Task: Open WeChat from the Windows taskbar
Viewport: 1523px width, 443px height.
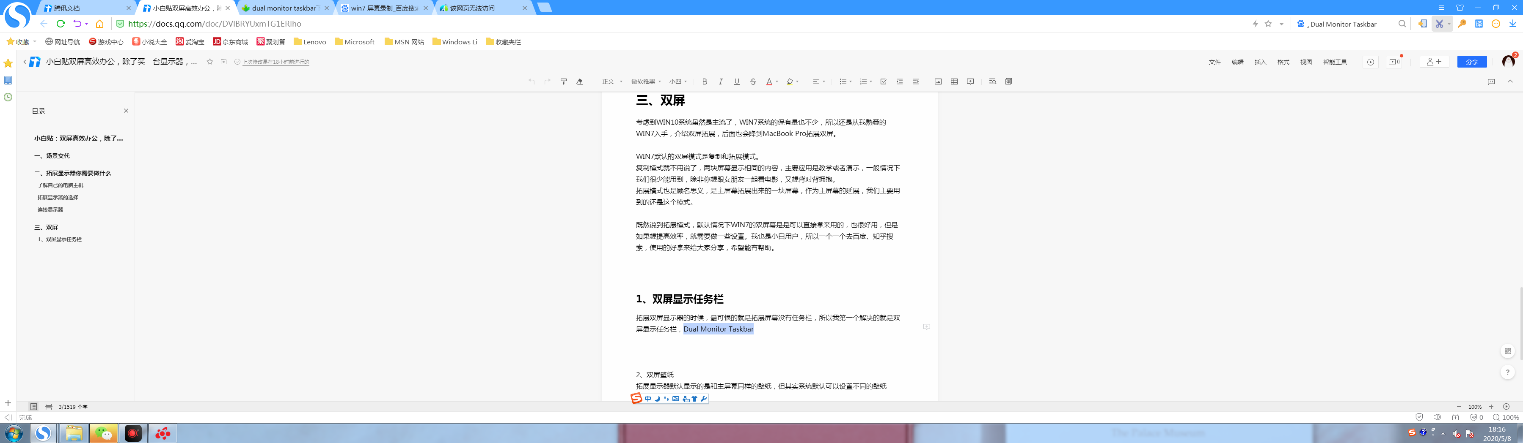Action: (103, 434)
